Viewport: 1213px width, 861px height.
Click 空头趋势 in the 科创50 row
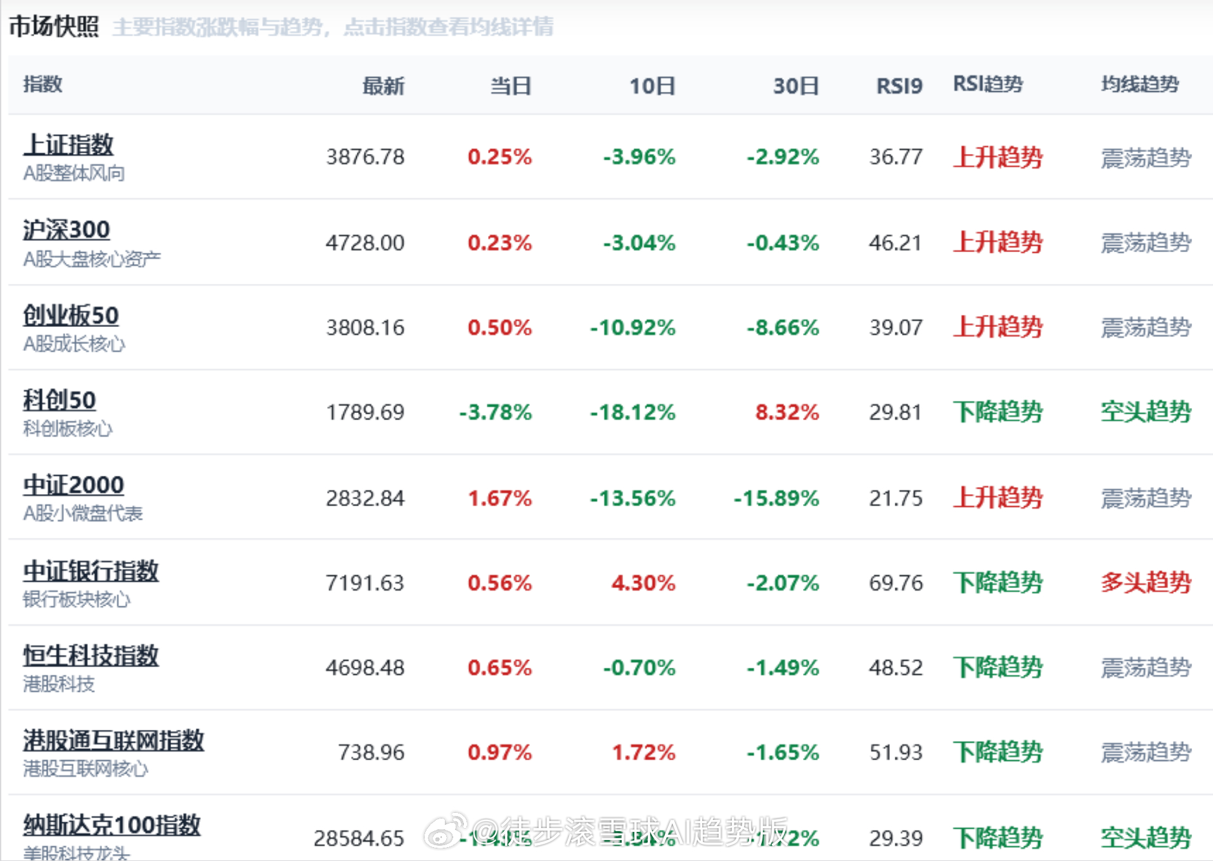(1146, 412)
